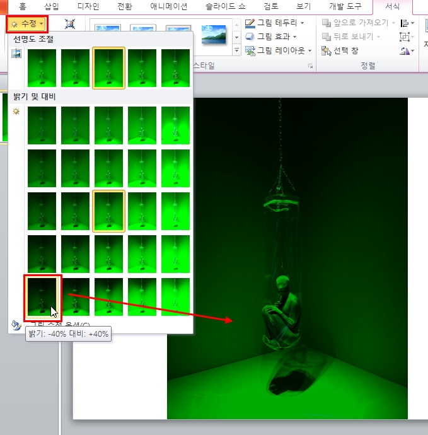This screenshot has height=435, width=428.
Task: Select last preset in brightness bottom row
Action: pos(175,297)
